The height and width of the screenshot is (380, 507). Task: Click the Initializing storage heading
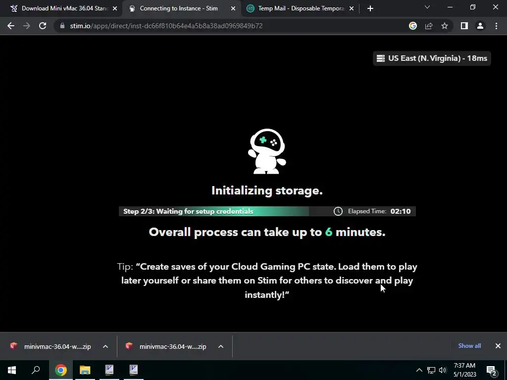267,190
